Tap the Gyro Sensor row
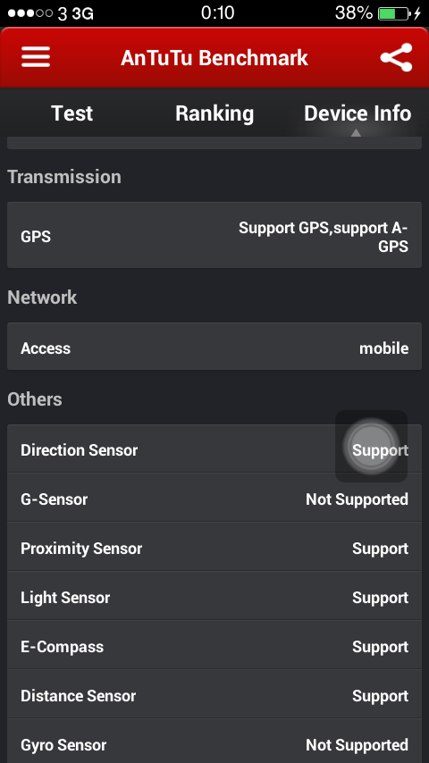Image resolution: width=429 pixels, height=763 pixels. pos(214,742)
